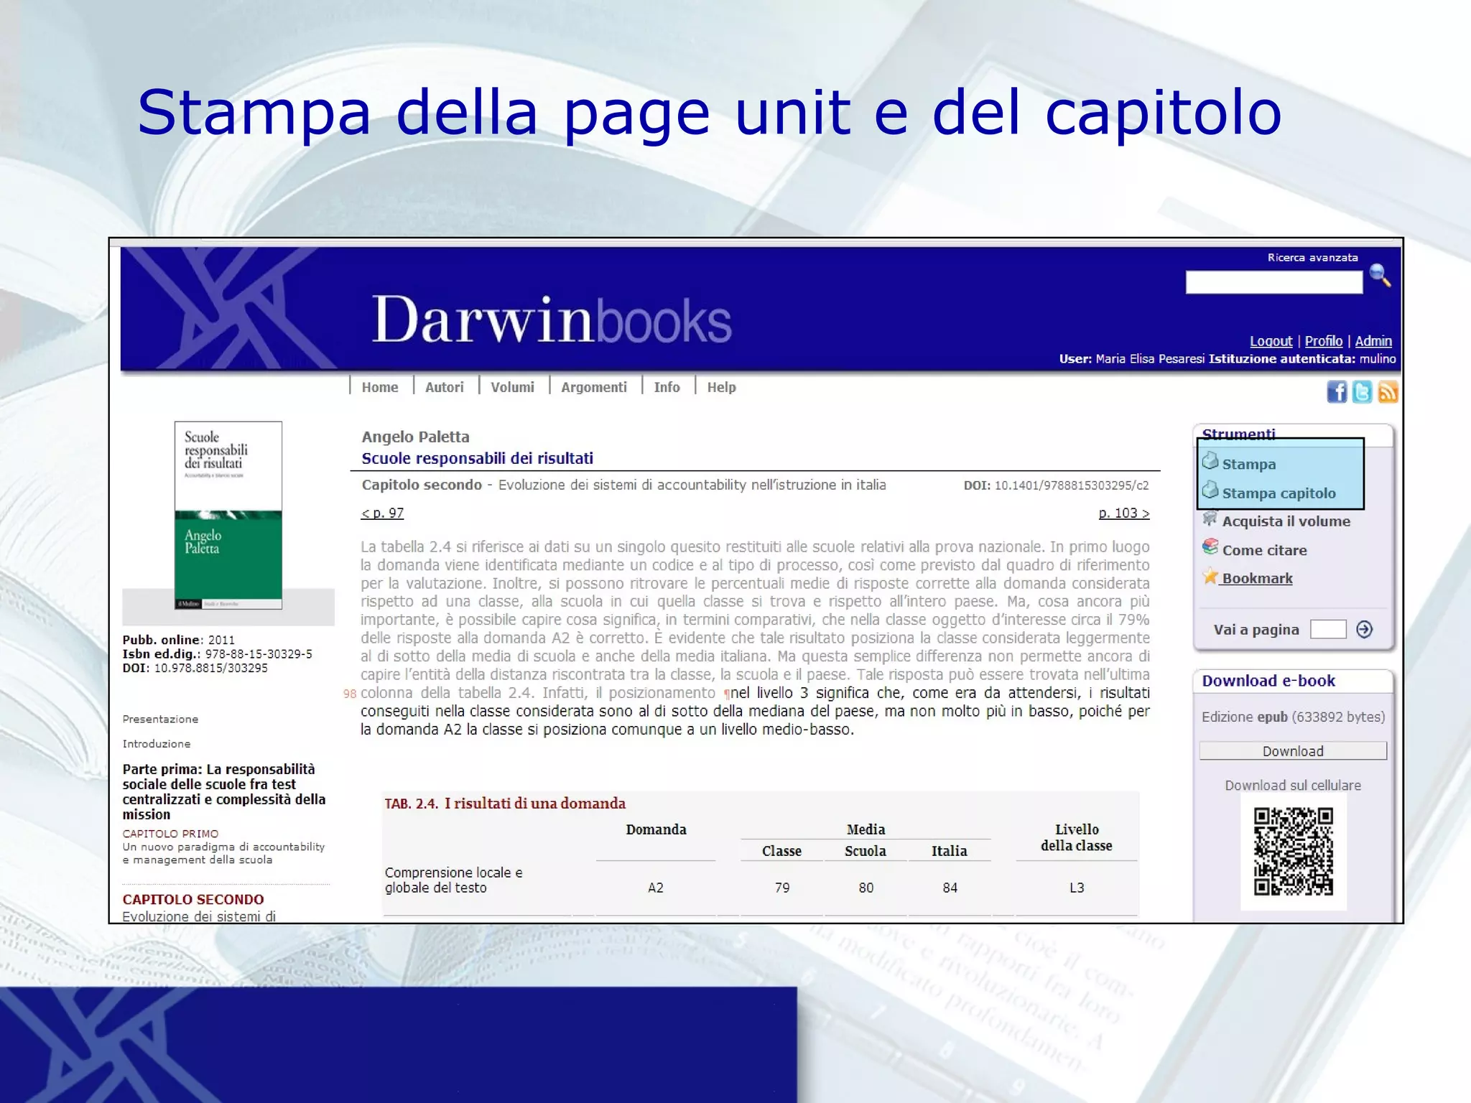Click the Download sul cellulare text
The width and height of the screenshot is (1471, 1103).
[1293, 785]
